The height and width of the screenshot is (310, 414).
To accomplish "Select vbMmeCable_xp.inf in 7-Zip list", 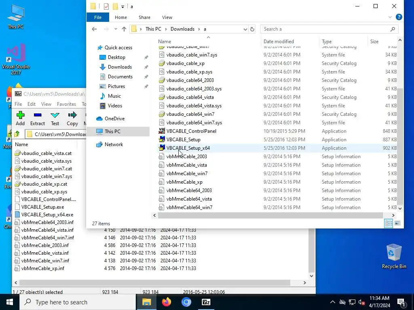I will pyautogui.click(x=43, y=268).
